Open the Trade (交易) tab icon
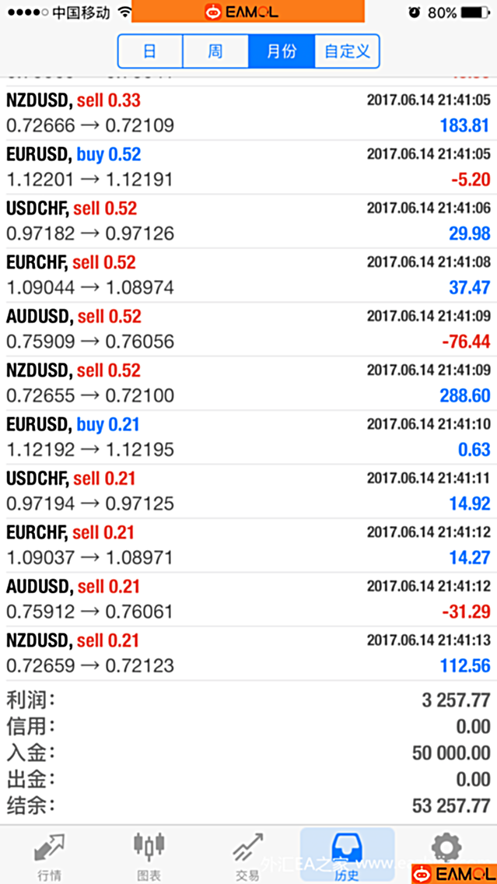 point(247,847)
